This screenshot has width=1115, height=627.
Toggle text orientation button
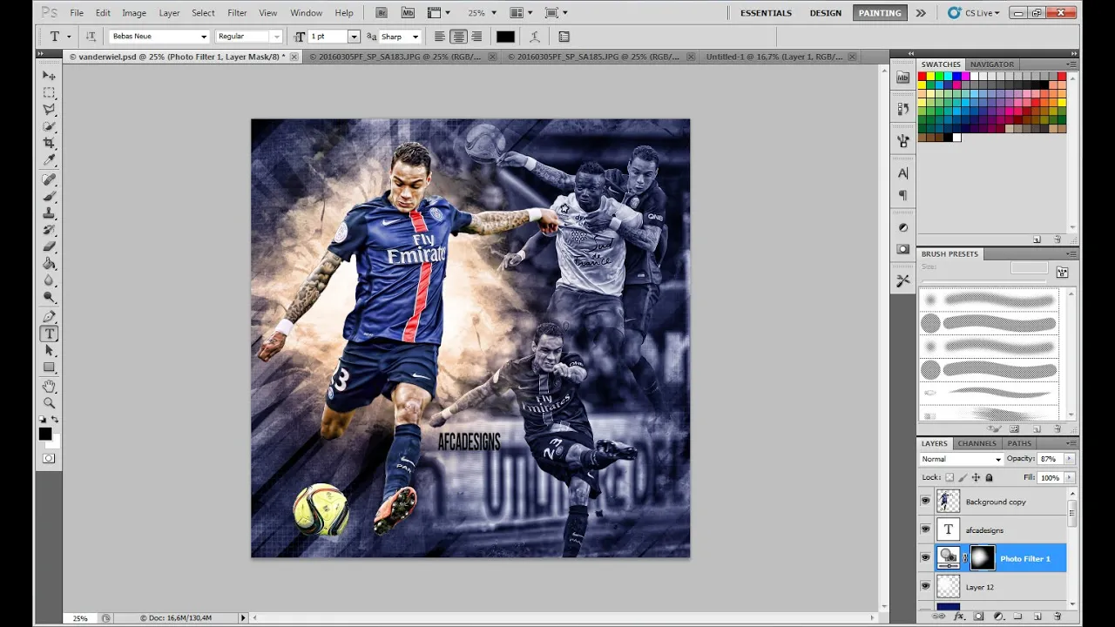91,37
